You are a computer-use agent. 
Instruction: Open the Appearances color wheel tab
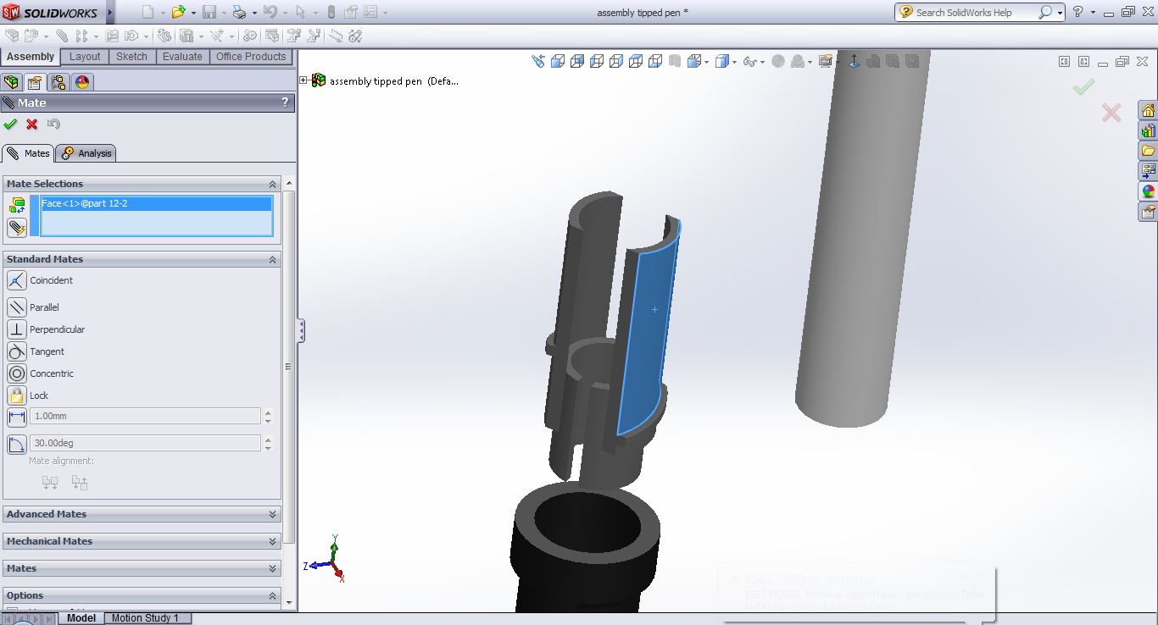82,82
